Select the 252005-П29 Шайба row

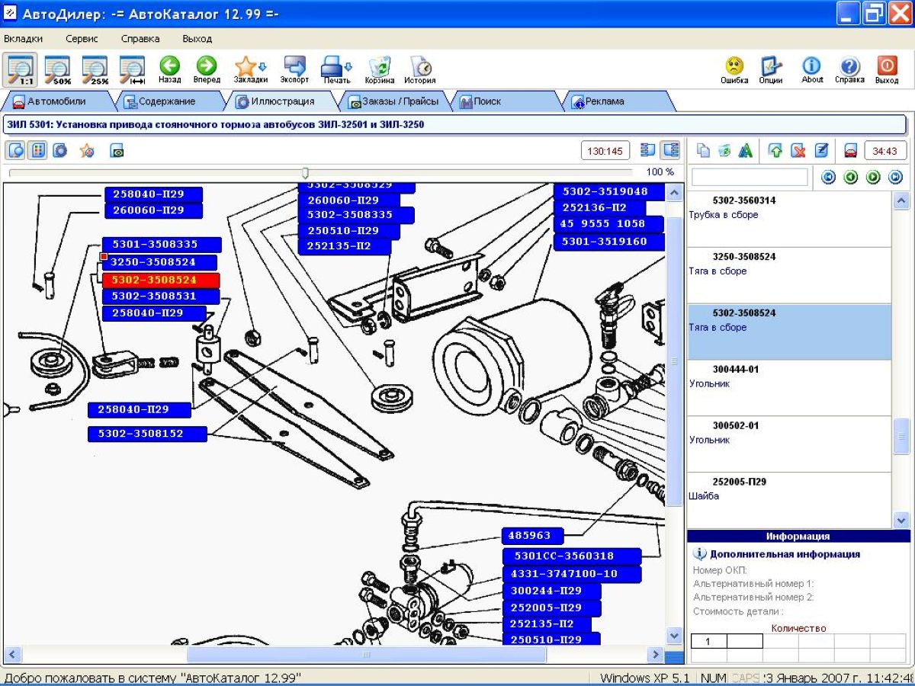coord(789,500)
